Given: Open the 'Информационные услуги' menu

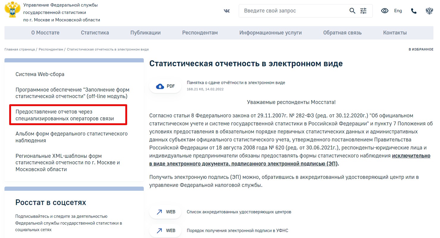Looking at the screenshot, I should pos(271,33).
